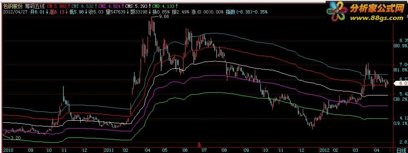Click the opening price 开6.01
The image size is (408, 153).
tap(37, 12)
